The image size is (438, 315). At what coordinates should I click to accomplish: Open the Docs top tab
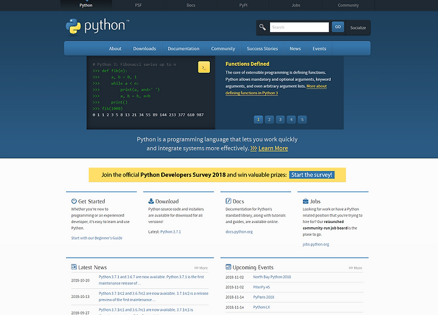(191, 5)
